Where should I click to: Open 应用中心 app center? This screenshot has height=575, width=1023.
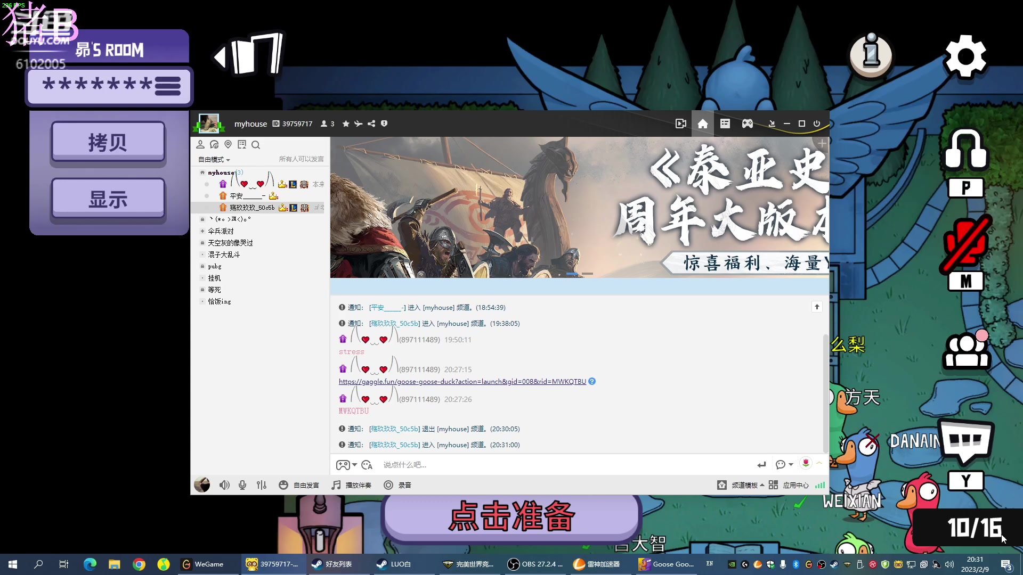coord(789,485)
